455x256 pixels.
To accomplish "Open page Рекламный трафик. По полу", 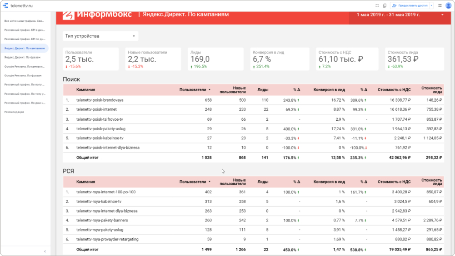I will coord(25,85).
